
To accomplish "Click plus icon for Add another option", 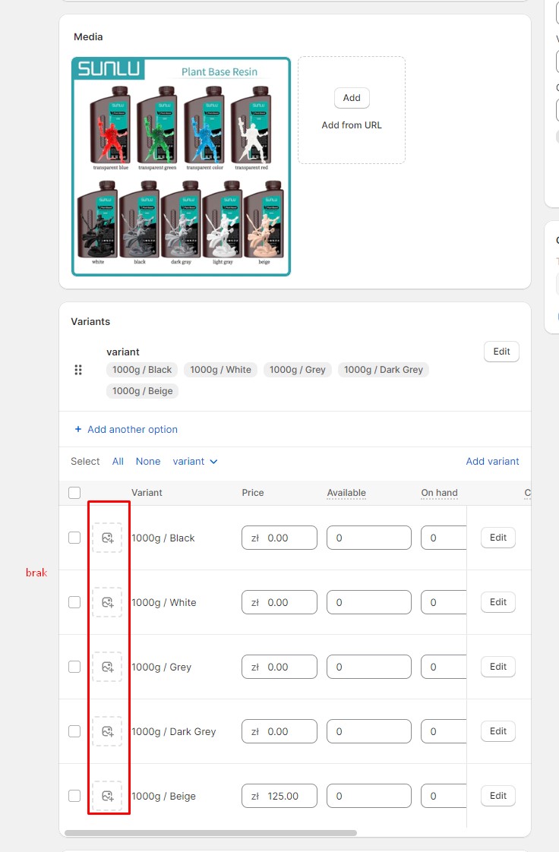I will tap(78, 429).
